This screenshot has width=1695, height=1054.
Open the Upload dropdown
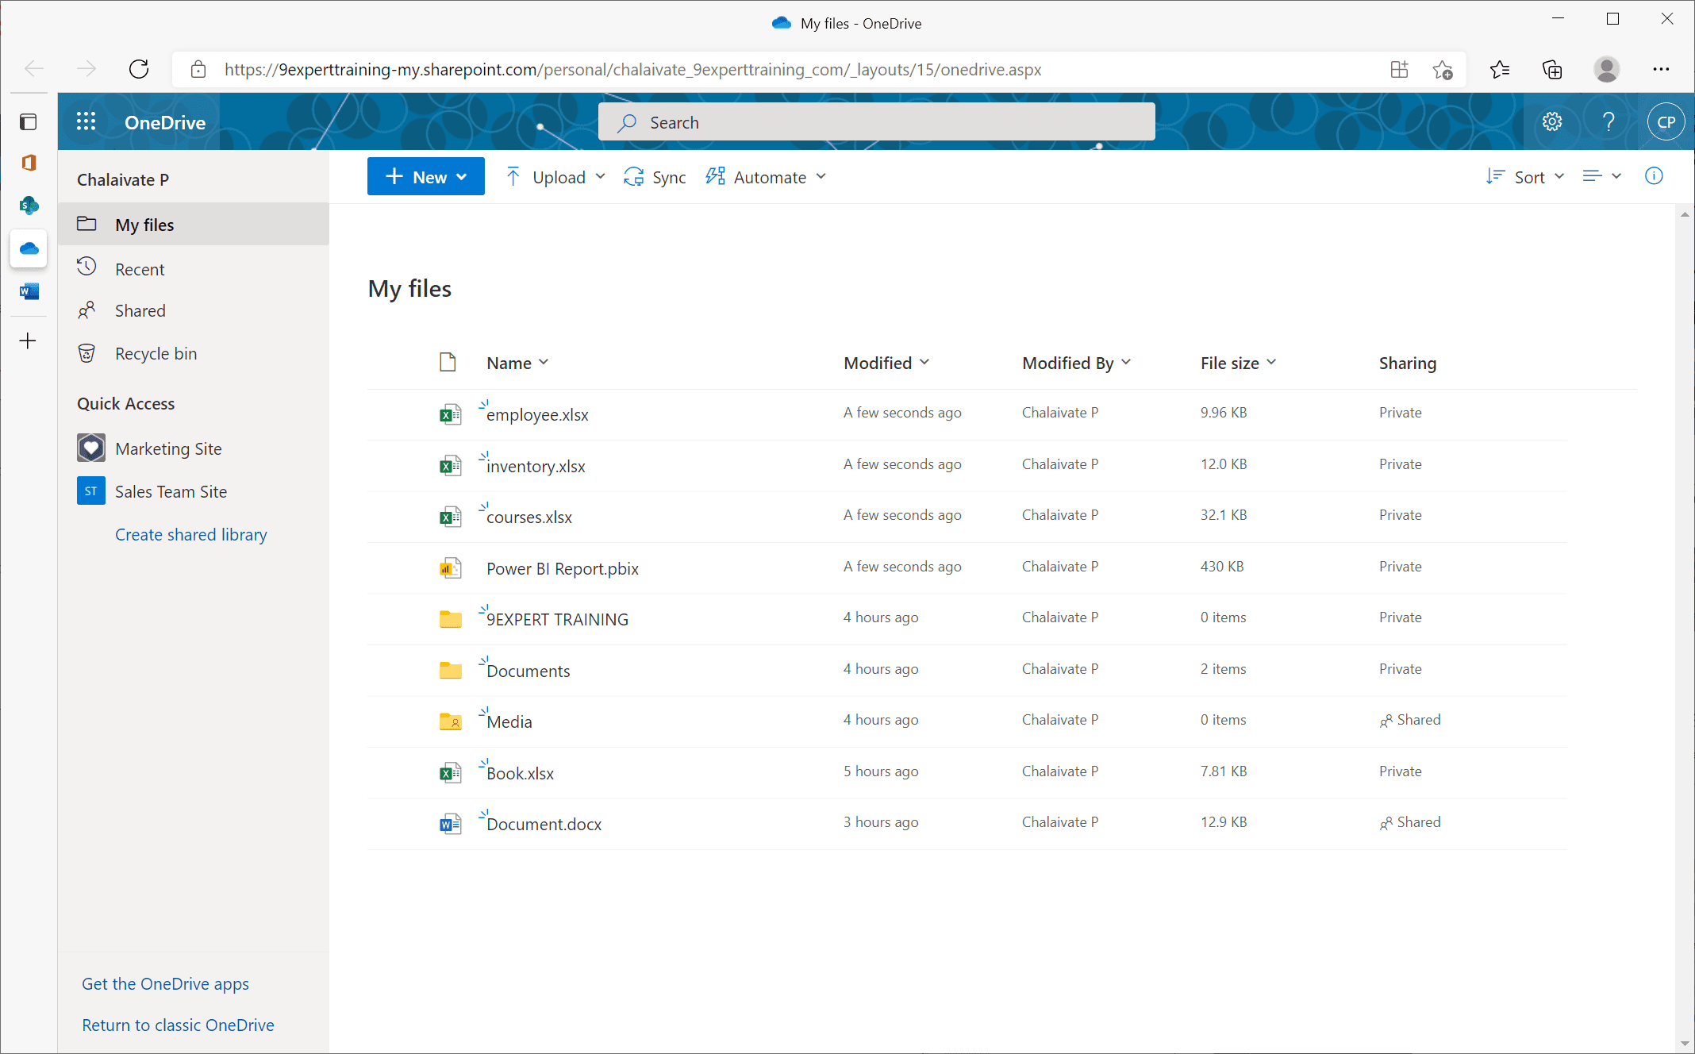pyautogui.click(x=602, y=176)
